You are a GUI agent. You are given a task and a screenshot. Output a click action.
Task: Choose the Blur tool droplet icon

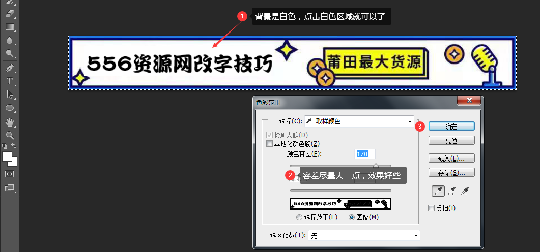[x=10, y=40]
